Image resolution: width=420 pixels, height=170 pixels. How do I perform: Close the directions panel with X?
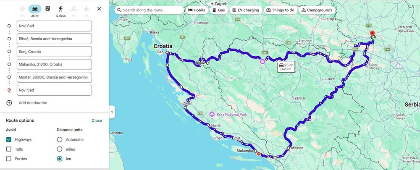(99, 9)
